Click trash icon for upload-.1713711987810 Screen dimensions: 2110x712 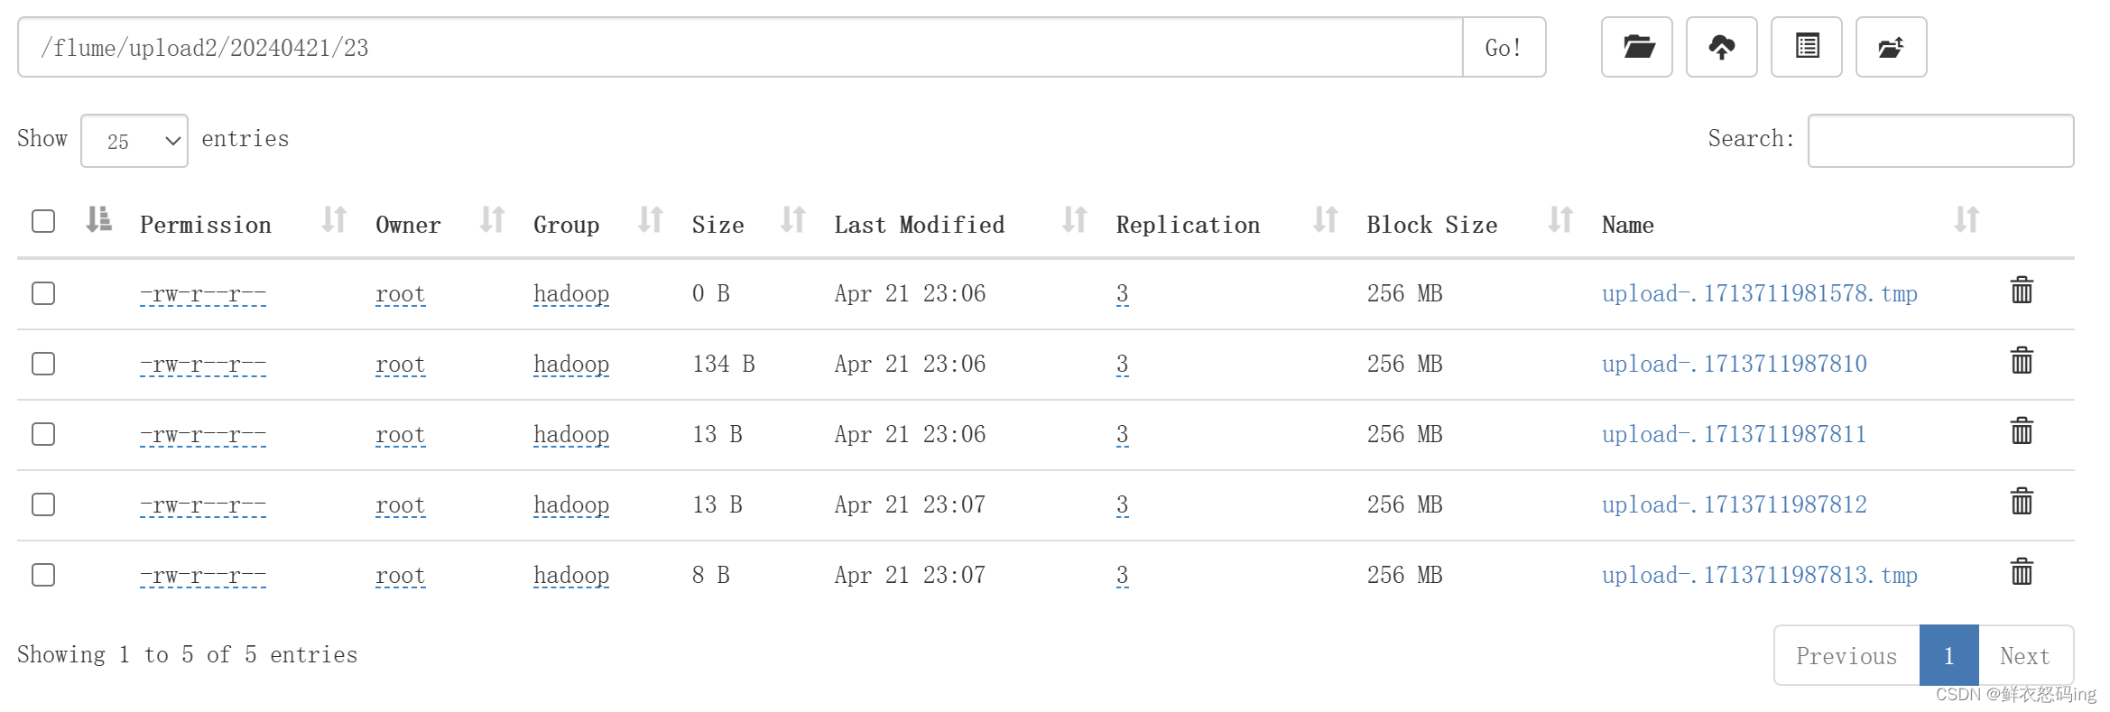[x=2022, y=361]
